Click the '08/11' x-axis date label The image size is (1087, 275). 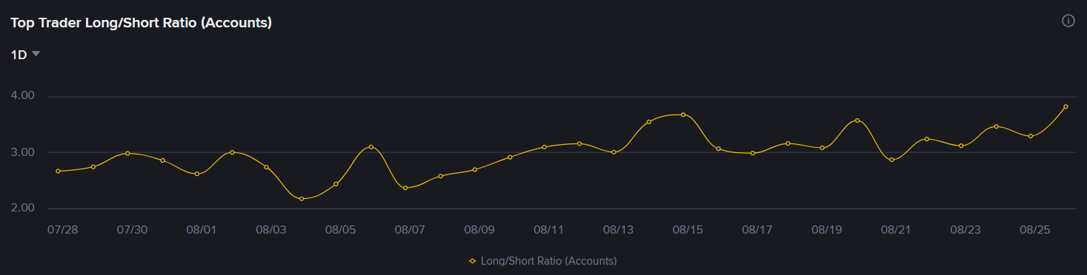[x=549, y=230]
